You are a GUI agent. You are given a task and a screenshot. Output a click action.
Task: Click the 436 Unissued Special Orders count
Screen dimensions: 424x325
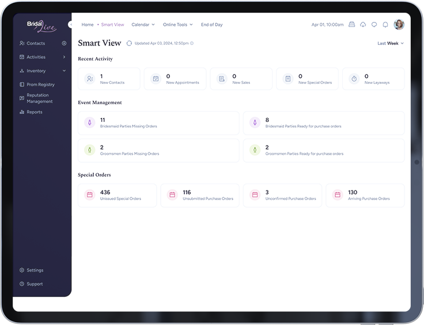point(105,192)
